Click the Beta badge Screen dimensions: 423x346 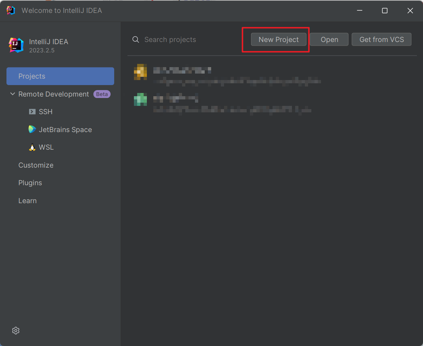pos(102,94)
